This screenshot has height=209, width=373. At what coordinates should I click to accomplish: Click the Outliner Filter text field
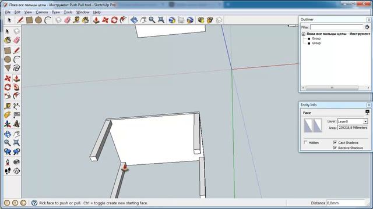tap(337, 27)
